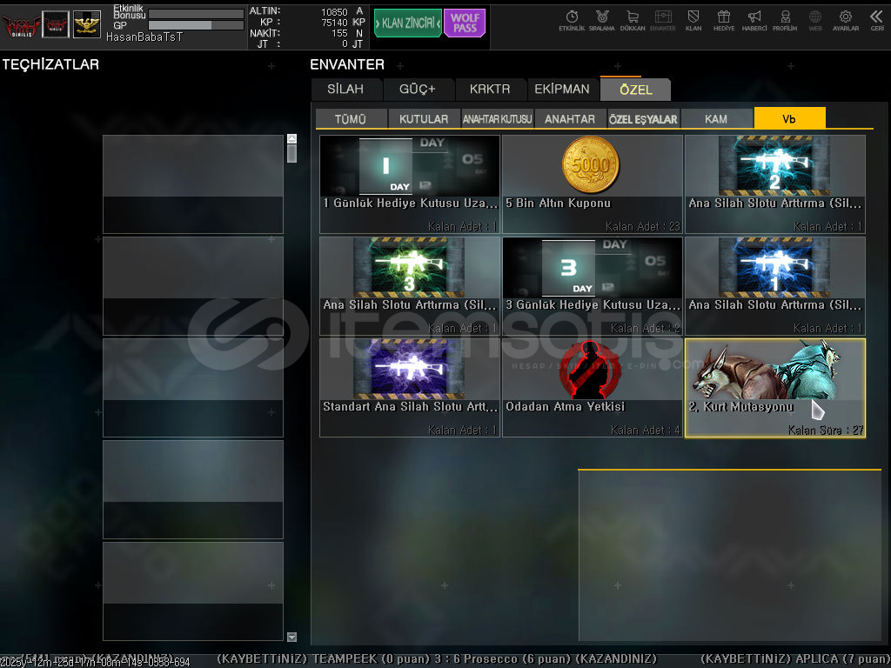
Task: Click the Klan Zinciri button
Action: click(x=407, y=23)
